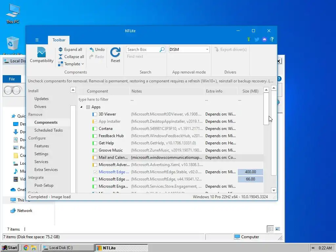Image resolution: width=336 pixels, height=252 pixels.
Task: Uncheck the Cortana component
Action: tap(95, 129)
